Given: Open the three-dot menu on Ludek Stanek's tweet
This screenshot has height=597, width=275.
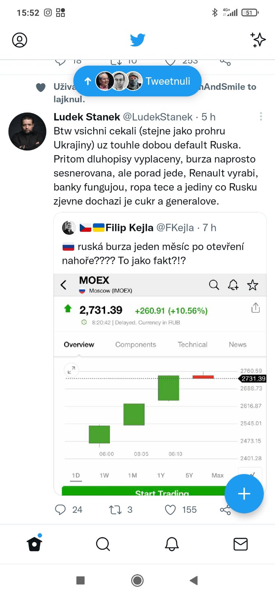Looking at the screenshot, I should [x=261, y=116].
